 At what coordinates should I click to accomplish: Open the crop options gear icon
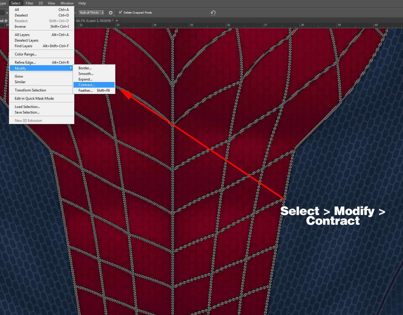pyautogui.click(x=111, y=13)
